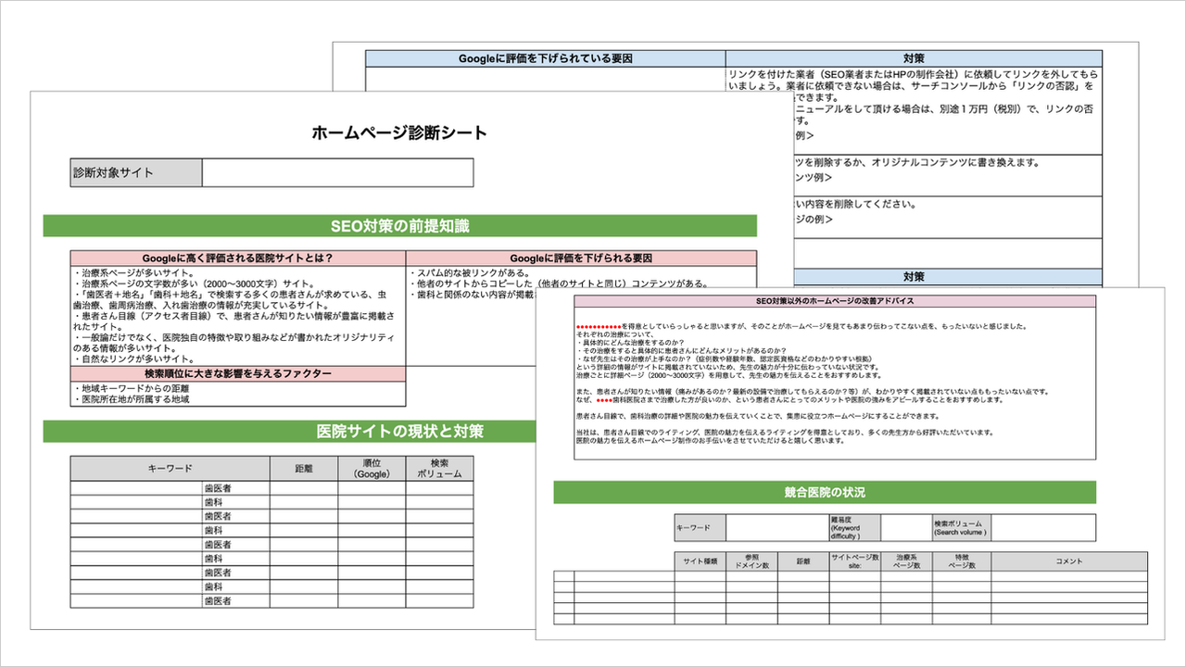The width and height of the screenshot is (1186, 667).
Task: Click the green 競合医院の状況 banner
Action: click(825, 492)
